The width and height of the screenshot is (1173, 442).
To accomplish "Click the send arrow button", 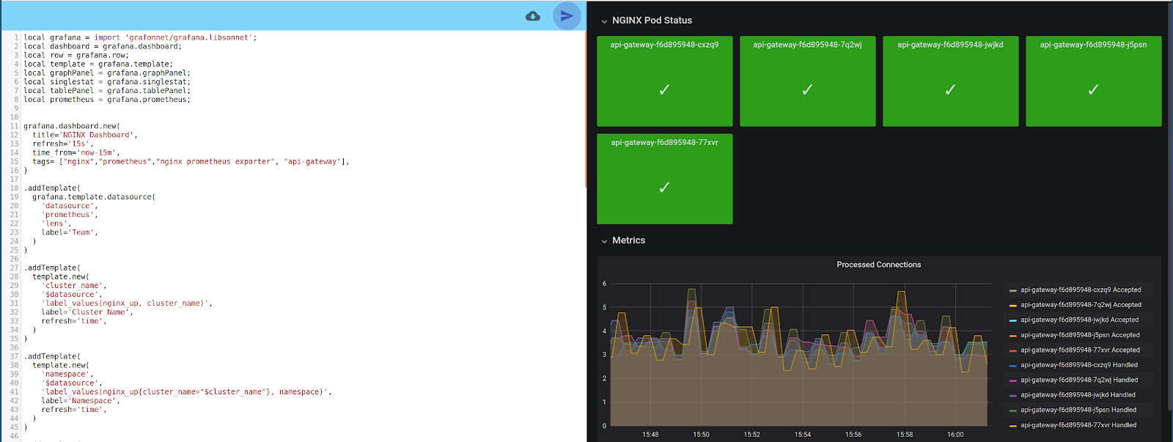I will pyautogui.click(x=567, y=15).
